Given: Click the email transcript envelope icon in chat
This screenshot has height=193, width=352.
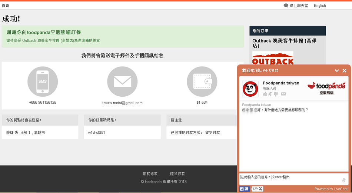Looking at the screenshot, I should (x=283, y=94).
